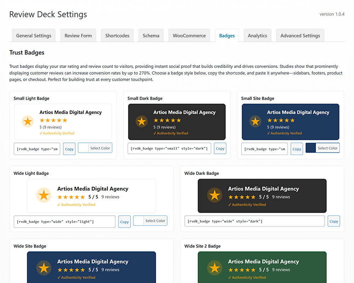354x283 pixels.
Task: Click the dark blue swatch beside Small Site Badge
Action: click(310, 148)
